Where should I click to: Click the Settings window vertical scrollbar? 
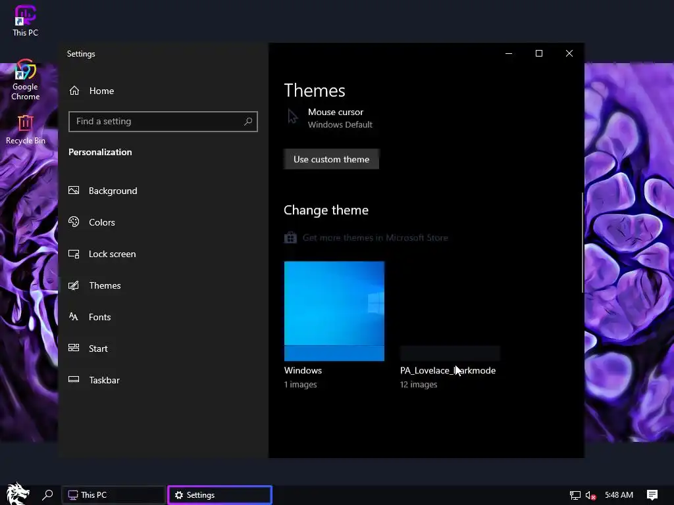pyautogui.click(x=583, y=243)
